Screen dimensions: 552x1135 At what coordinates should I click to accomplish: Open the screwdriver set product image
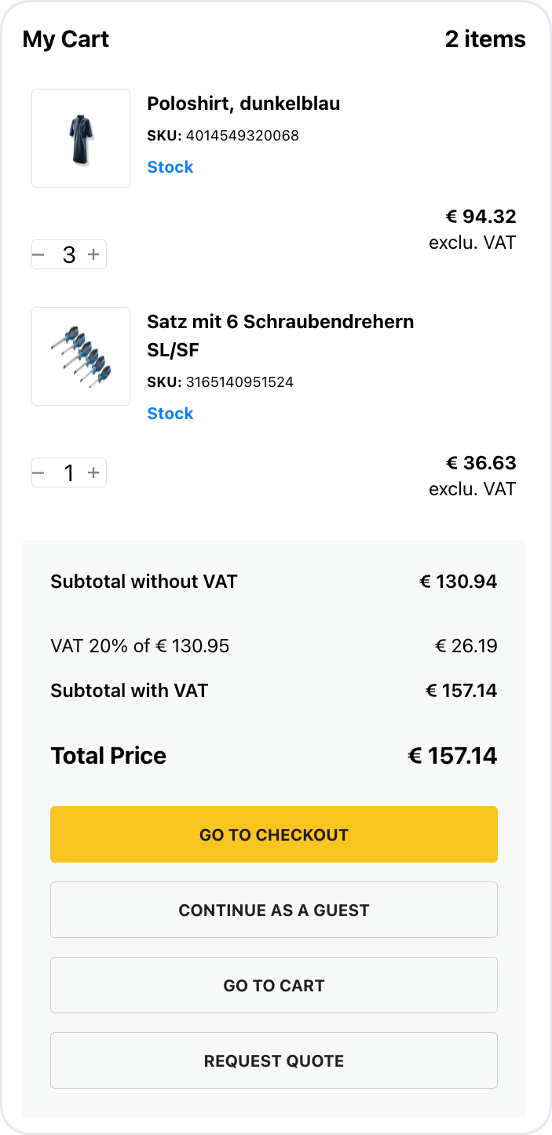81,356
